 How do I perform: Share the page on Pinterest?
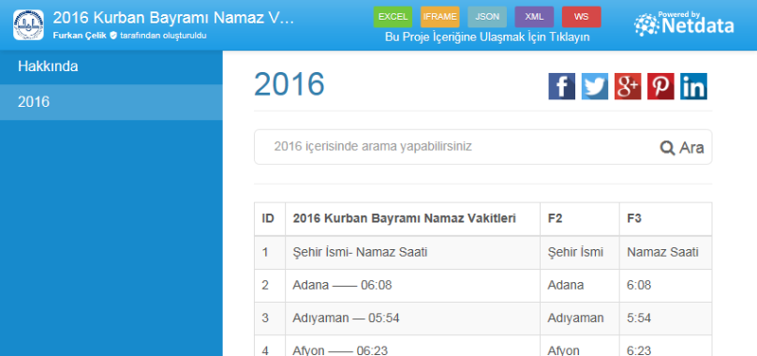661,86
